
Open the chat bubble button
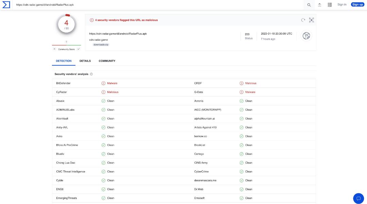point(359,198)
